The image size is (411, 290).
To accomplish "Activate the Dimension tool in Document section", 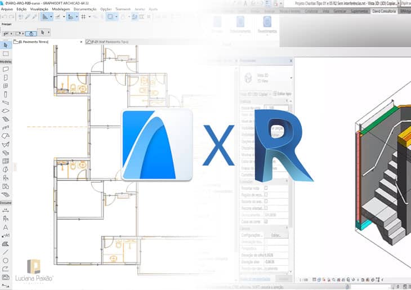I will tap(6, 210).
